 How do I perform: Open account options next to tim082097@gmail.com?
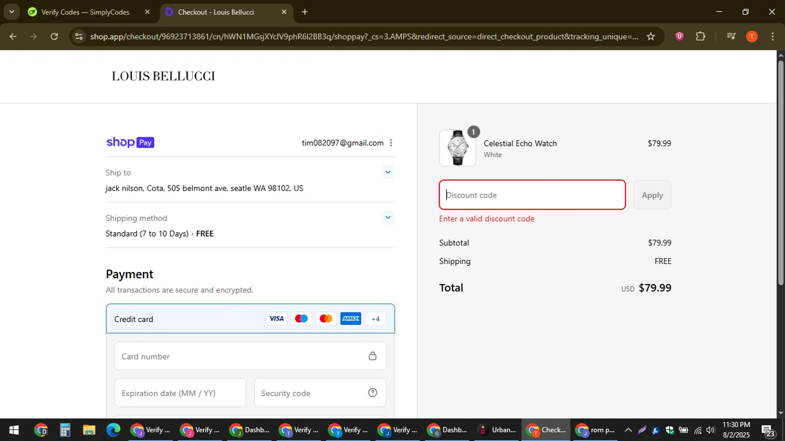pos(391,143)
